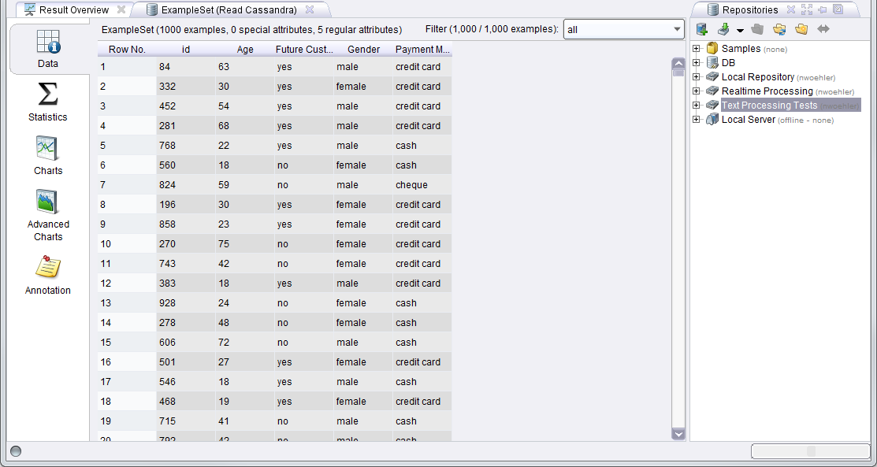Close the ExampleSet (Read Cassandra) tab
This screenshot has width=877, height=467.
coord(310,10)
